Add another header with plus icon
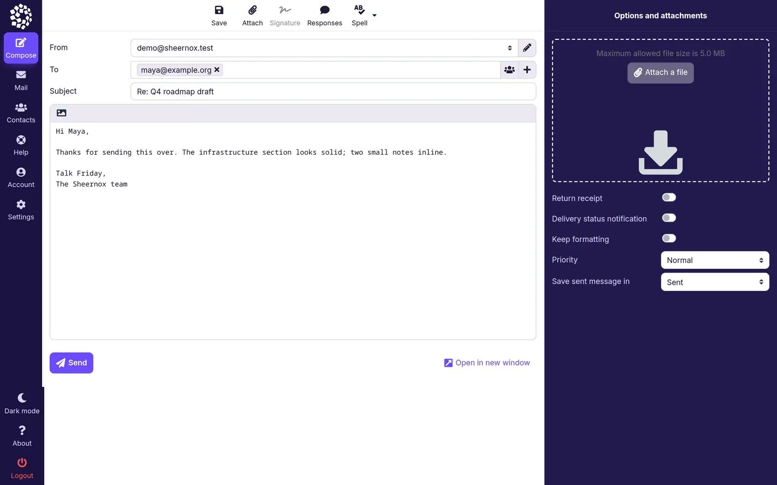The image size is (777, 485). pyautogui.click(x=527, y=70)
